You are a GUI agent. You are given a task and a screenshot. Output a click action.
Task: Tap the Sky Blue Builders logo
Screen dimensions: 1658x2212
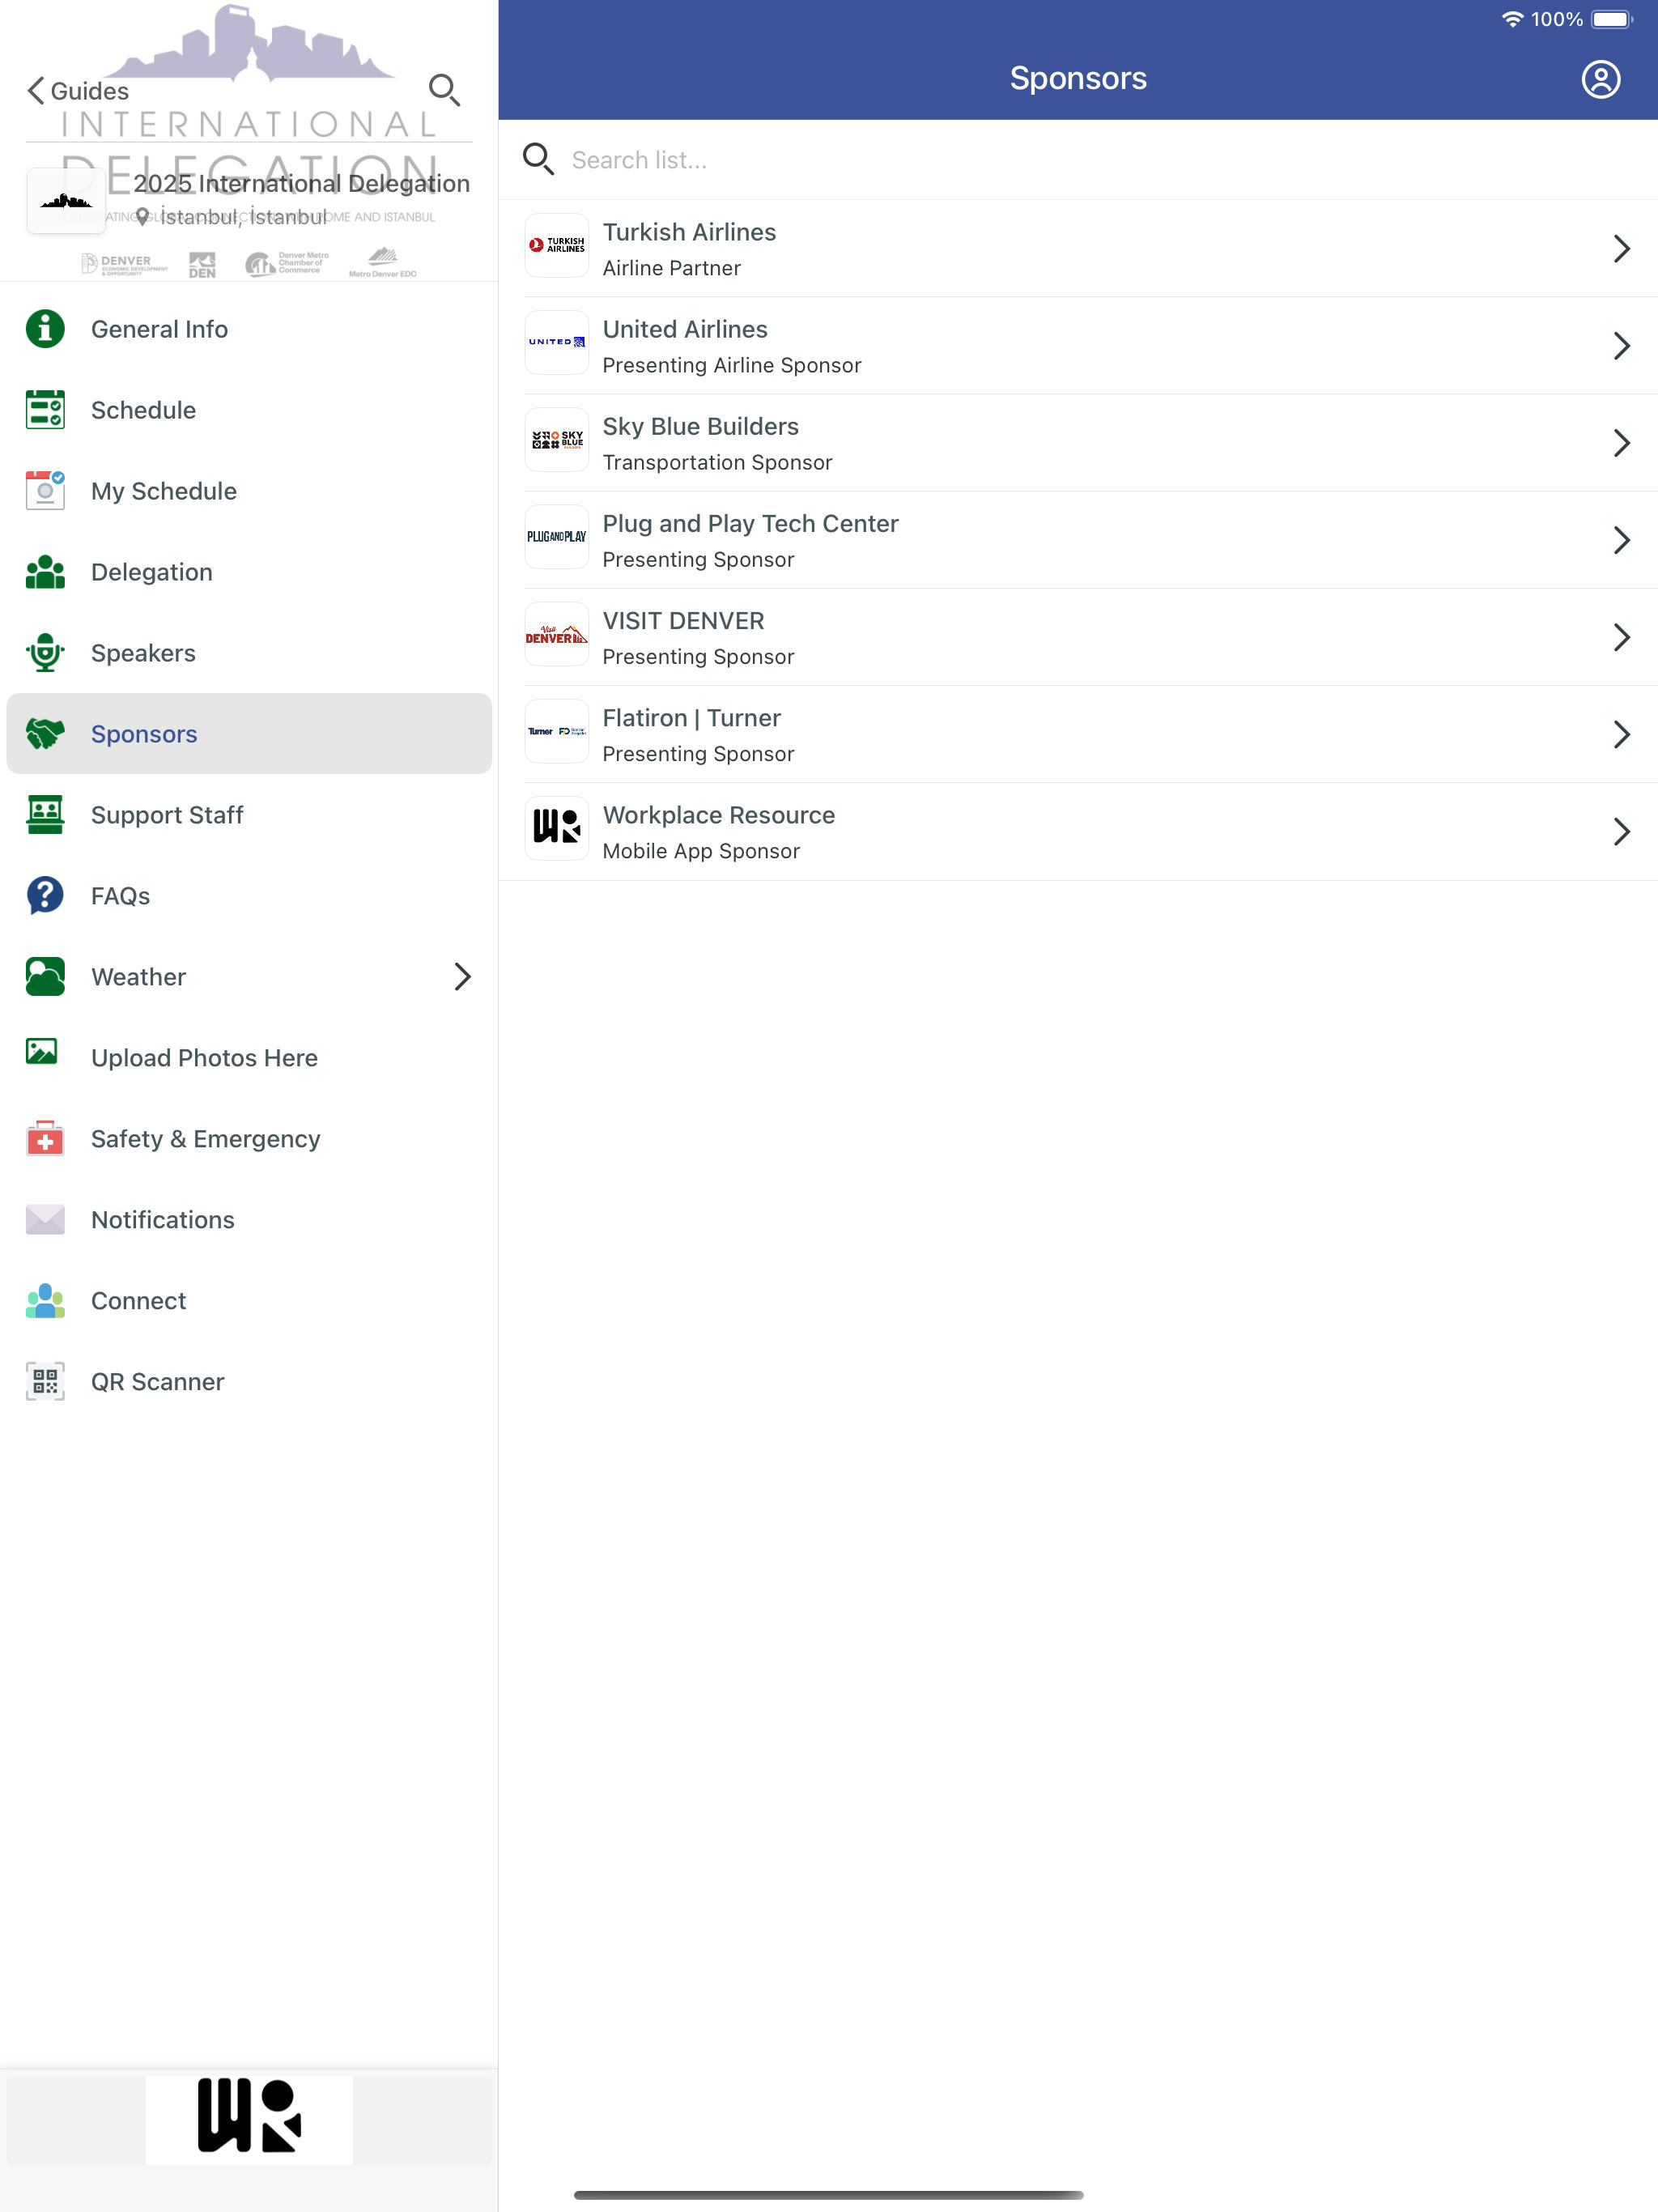[557, 439]
